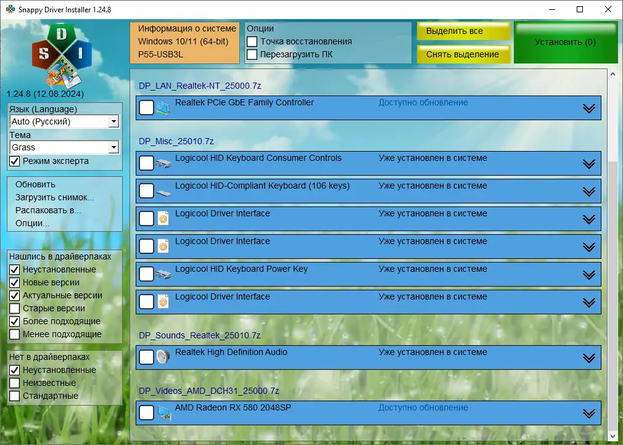Enable Стандартные filter
The height and width of the screenshot is (445, 623).
coord(15,396)
